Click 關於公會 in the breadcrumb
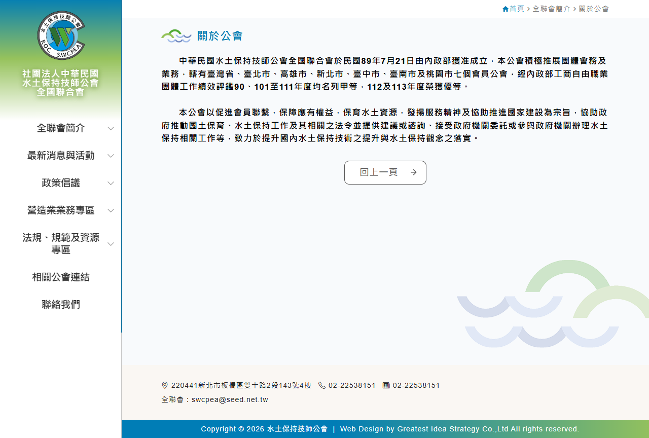The width and height of the screenshot is (649, 438). (x=594, y=9)
